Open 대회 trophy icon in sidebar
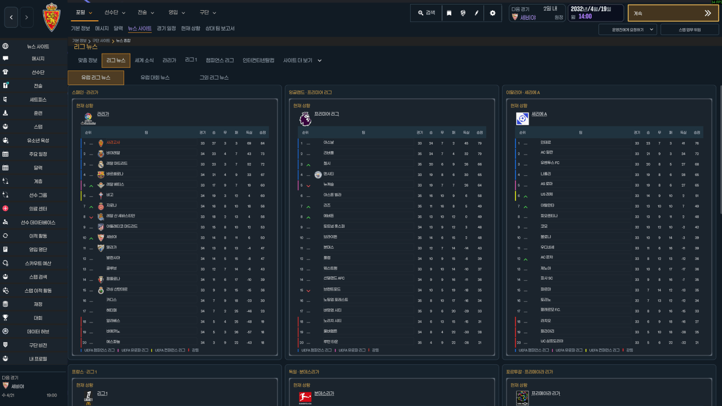Viewport: 722px width, 406px height. tap(6, 317)
